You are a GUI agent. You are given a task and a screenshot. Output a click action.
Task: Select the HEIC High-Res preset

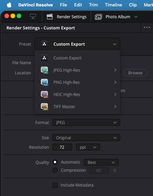coord(77,94)
